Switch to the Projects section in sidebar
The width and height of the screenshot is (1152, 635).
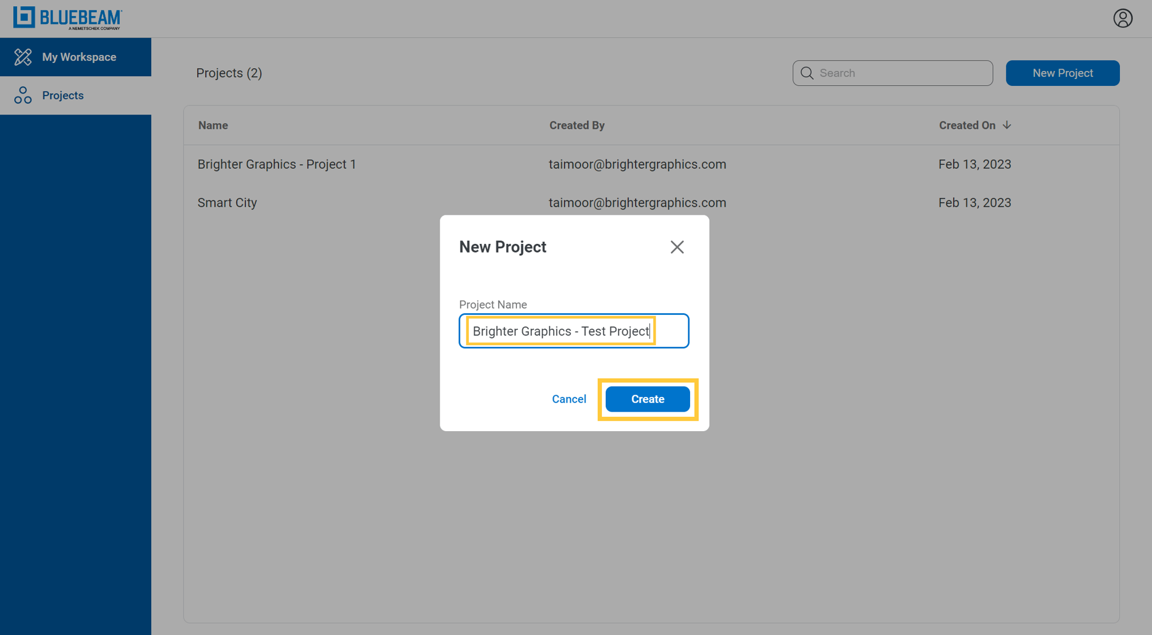tap(63, 94)
